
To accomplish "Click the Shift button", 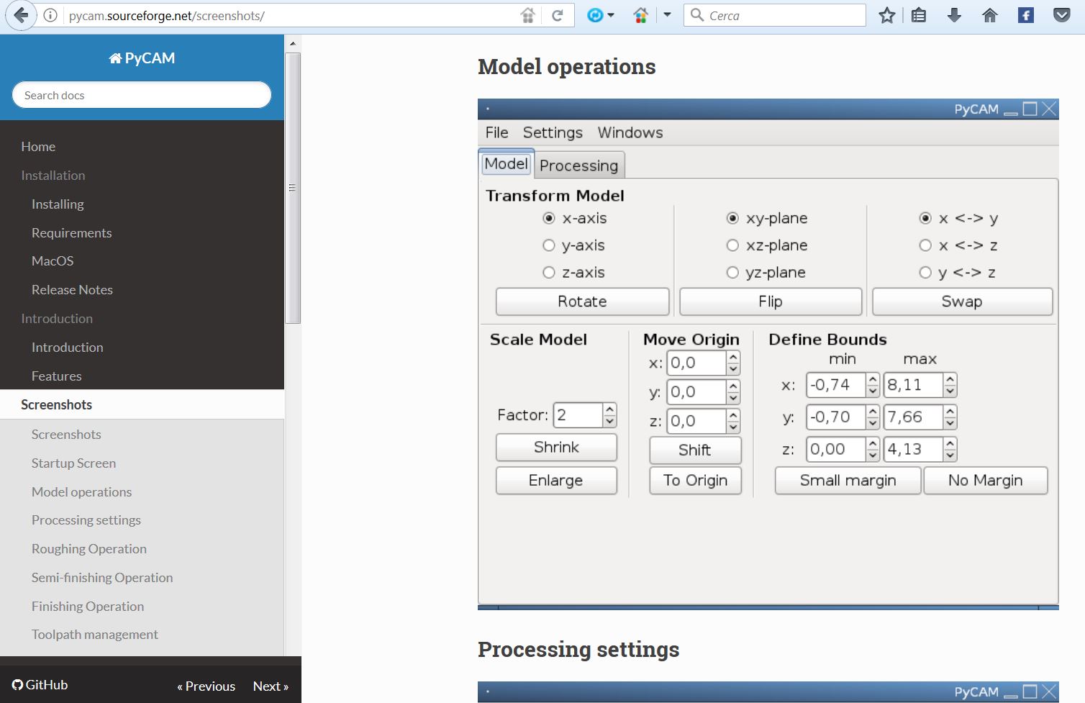I will (695, 450).
